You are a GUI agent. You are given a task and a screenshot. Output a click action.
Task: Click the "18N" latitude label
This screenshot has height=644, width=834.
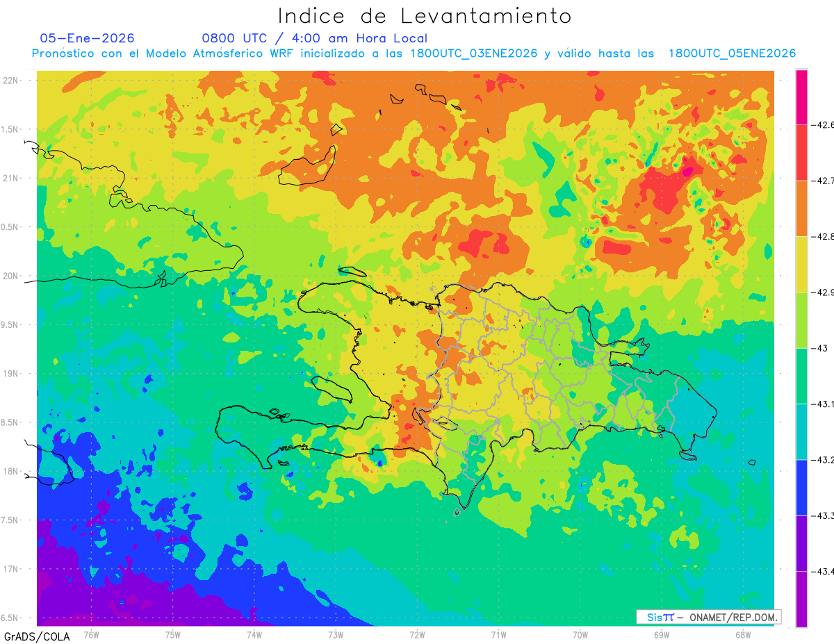coord(10,471)
